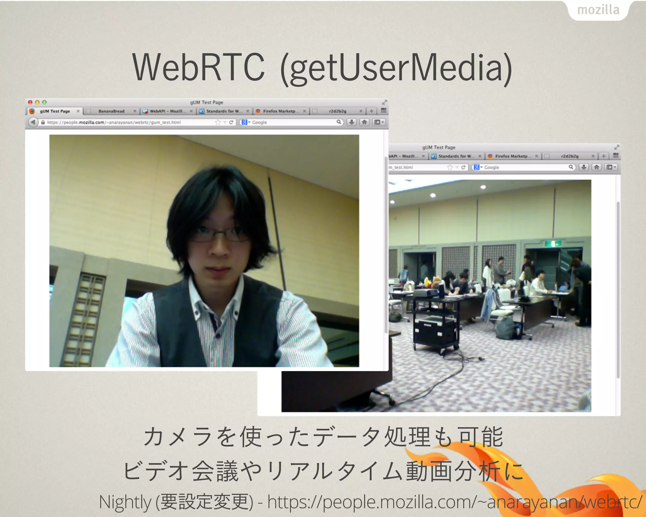Open the people.mozilla.com webrtc link at bottom
Image resolution: width=646 pixels, height=517 pixels.
[455, 502]
